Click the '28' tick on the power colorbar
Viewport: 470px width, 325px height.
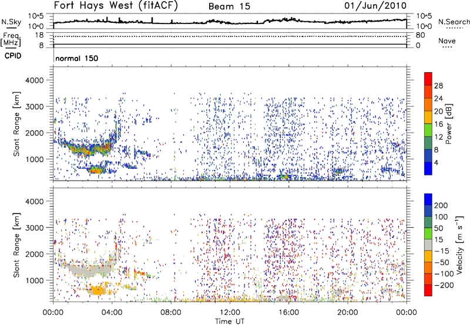click(438, 86)
